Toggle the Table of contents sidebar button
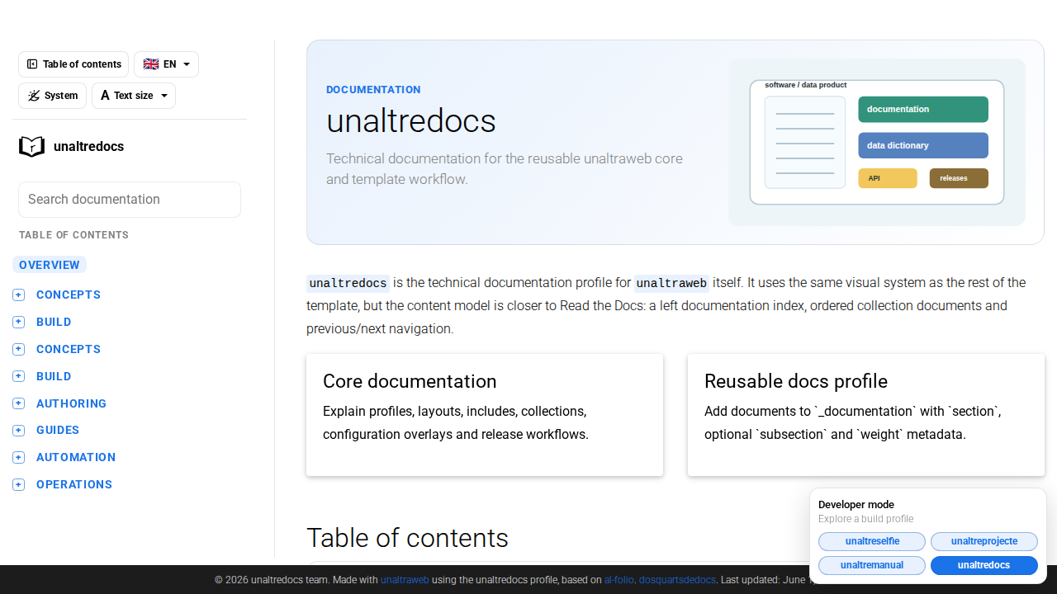Screen dimensions: 1057x594 [73, 64]
